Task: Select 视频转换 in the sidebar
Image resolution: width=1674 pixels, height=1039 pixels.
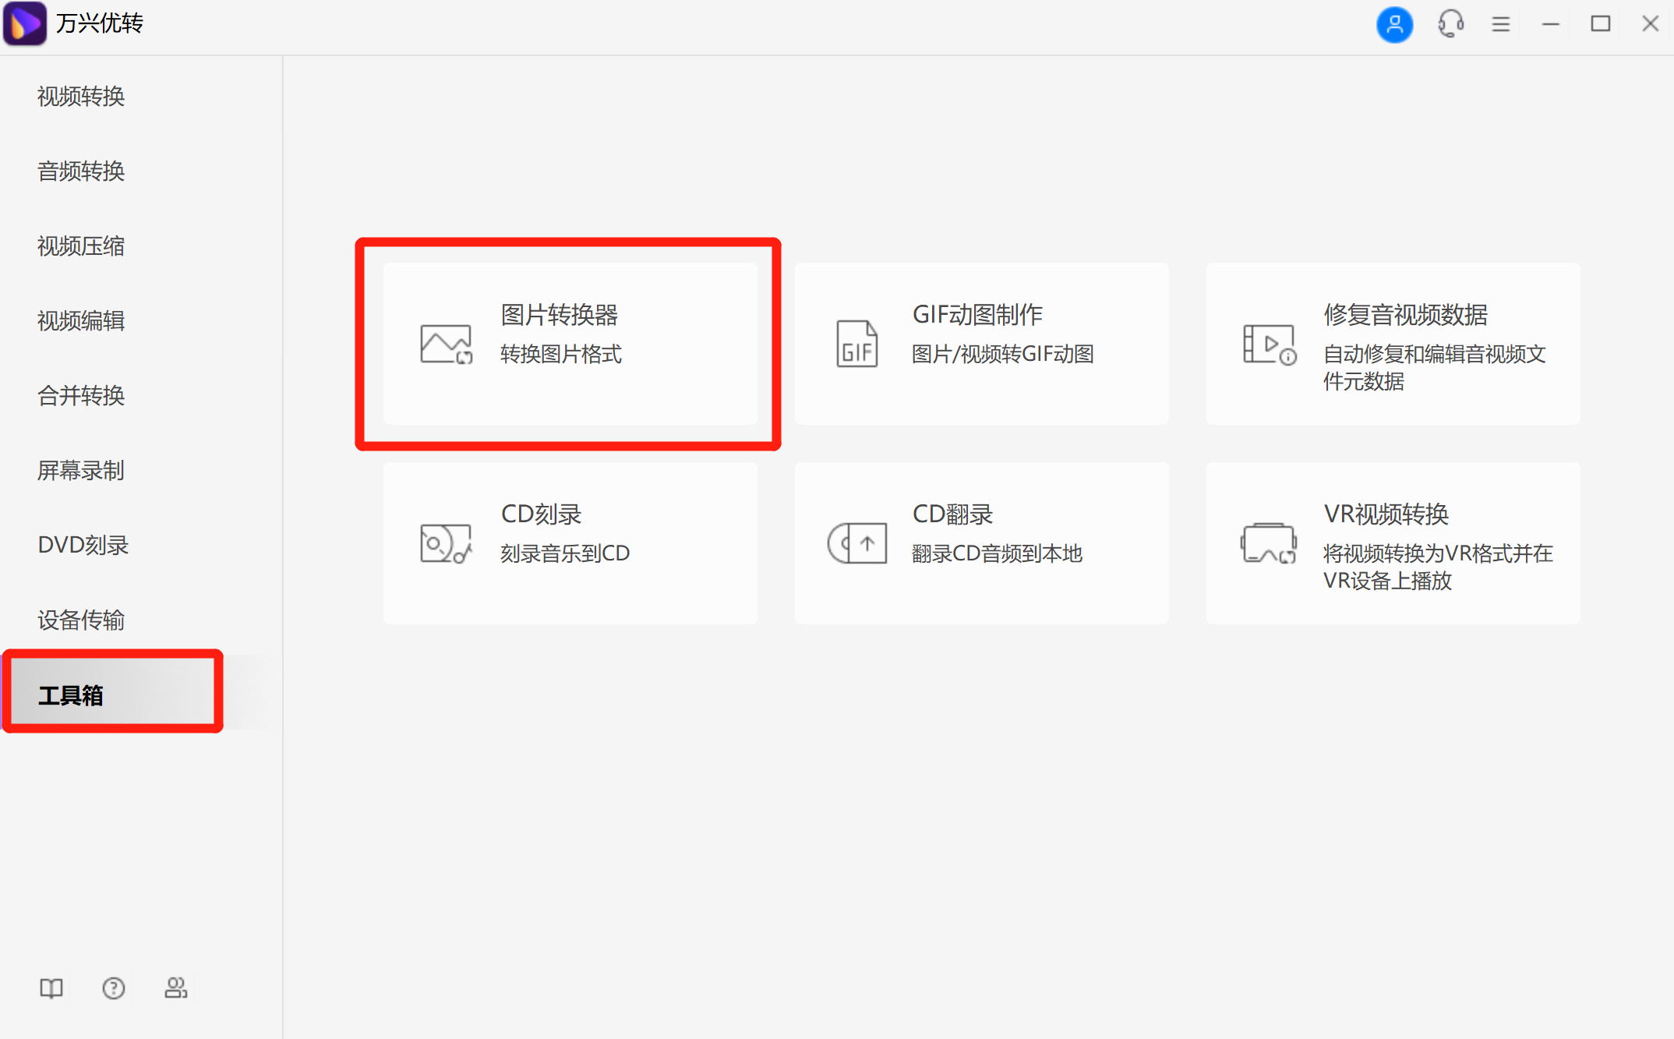Action: 79,96
